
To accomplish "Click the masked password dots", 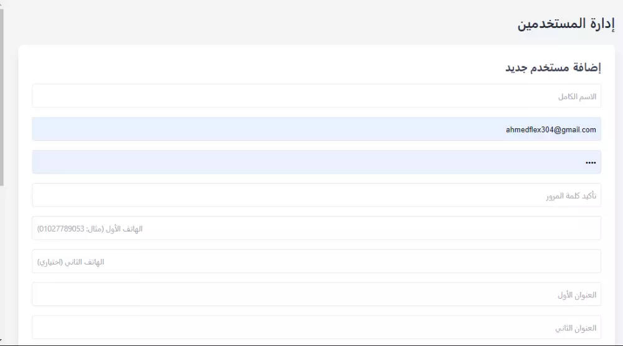I will pos(591,163).
